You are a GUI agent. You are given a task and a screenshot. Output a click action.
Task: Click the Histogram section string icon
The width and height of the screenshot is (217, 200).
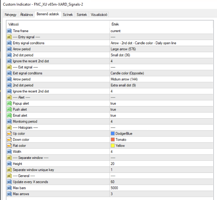pos(9,127)
